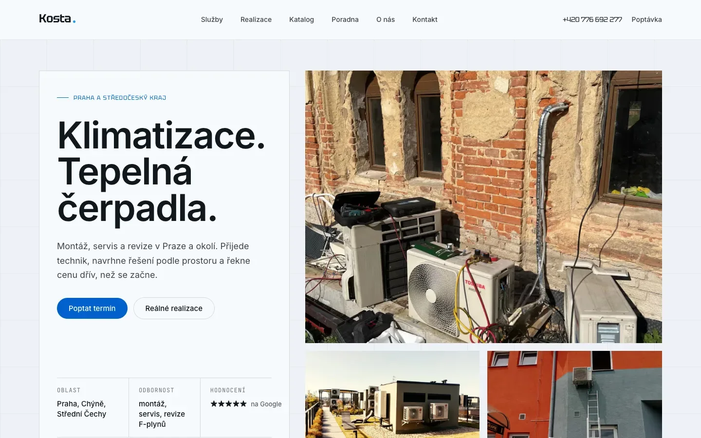The width and height of the screenshot is (701, 438).
Task: Open the Kontakt page
Action: 425,19
